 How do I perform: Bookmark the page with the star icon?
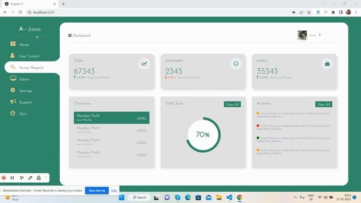pos(309,12)
